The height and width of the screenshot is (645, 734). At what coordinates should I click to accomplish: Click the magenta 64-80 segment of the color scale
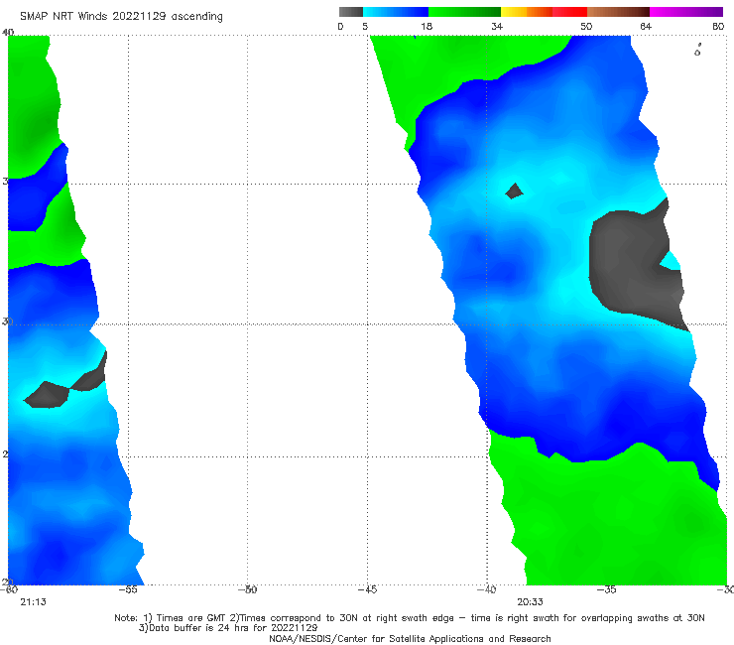[x=686, y=12]
